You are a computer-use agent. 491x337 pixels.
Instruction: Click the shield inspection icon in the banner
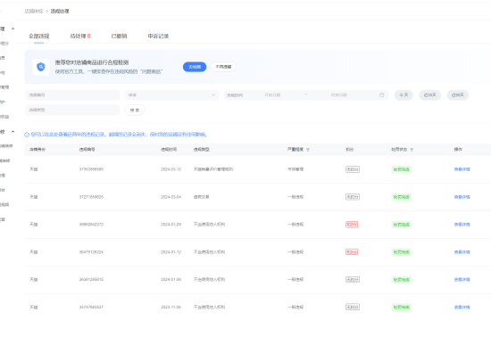(x=41, y=67)
